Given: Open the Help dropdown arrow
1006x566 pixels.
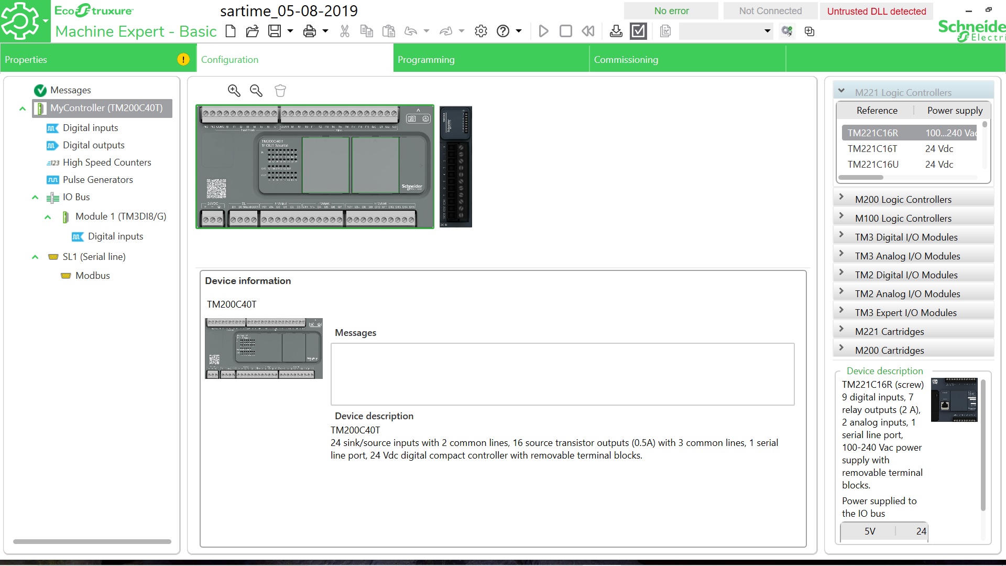Looking at the screenshot, I should tap(519, 31).
